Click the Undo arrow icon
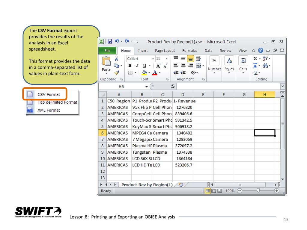This screenshot has height=230, width=307. click(x=117, y=41)
